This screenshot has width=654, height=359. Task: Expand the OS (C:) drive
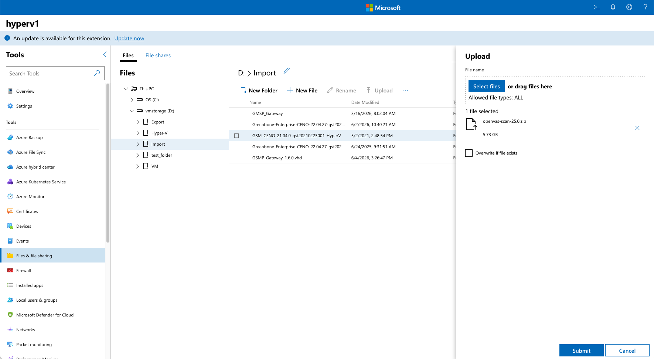(x=132, y=99)
